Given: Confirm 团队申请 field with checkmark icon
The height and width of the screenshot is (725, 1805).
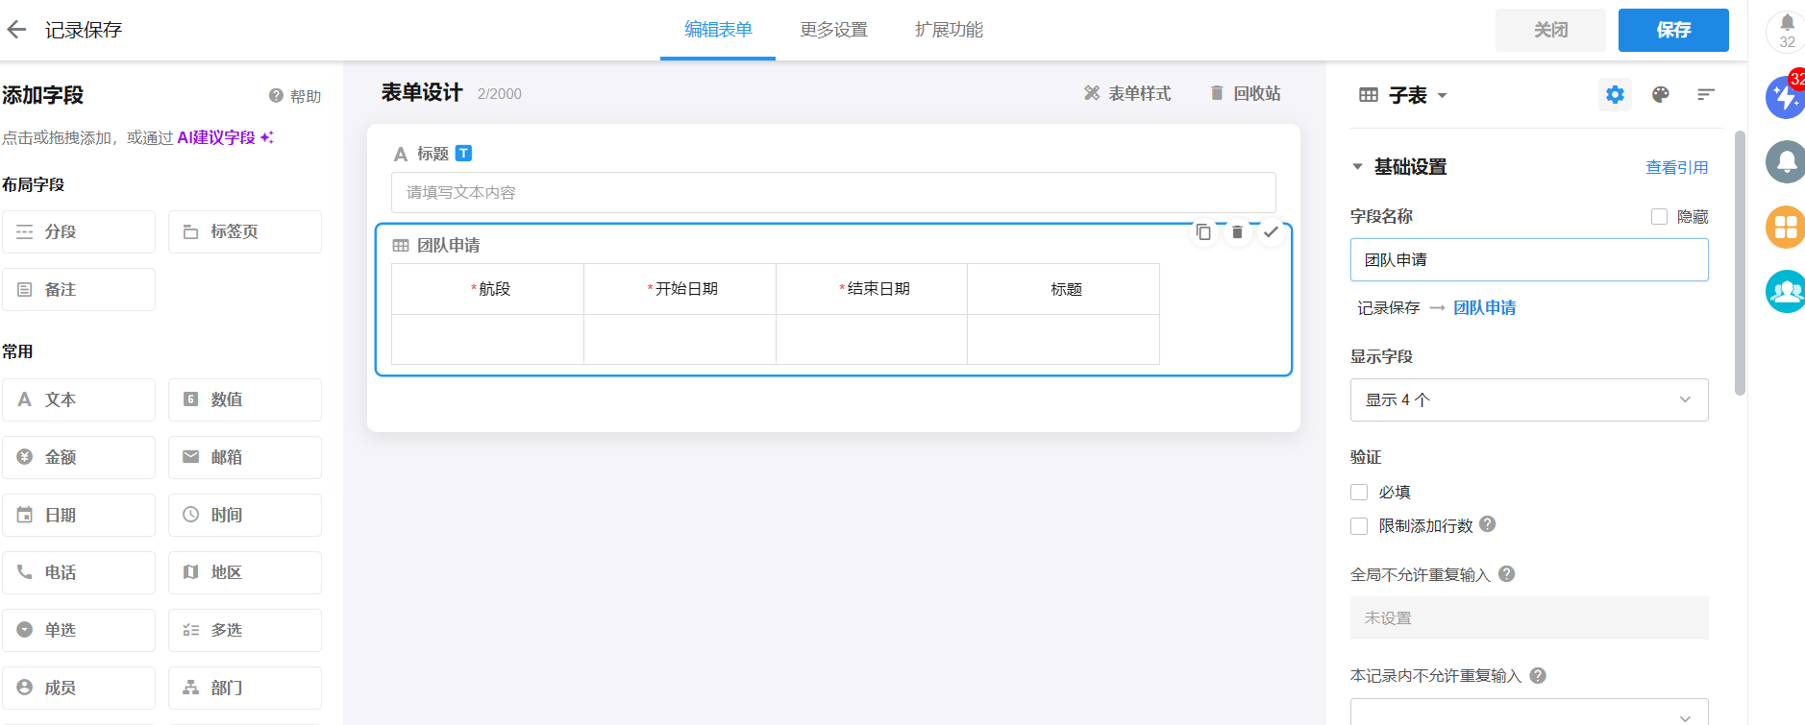Looking at the screenshot, I should 1271,231.
